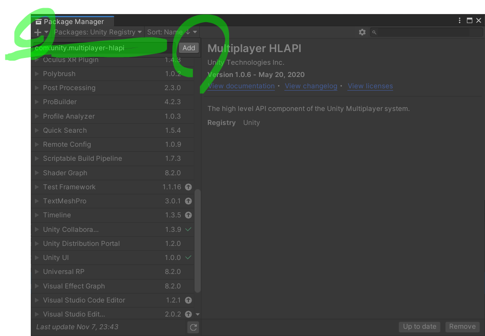Screen dimensions: 485x336
Task: Select the Profile Analyzer package row
Action: [113, 116]
